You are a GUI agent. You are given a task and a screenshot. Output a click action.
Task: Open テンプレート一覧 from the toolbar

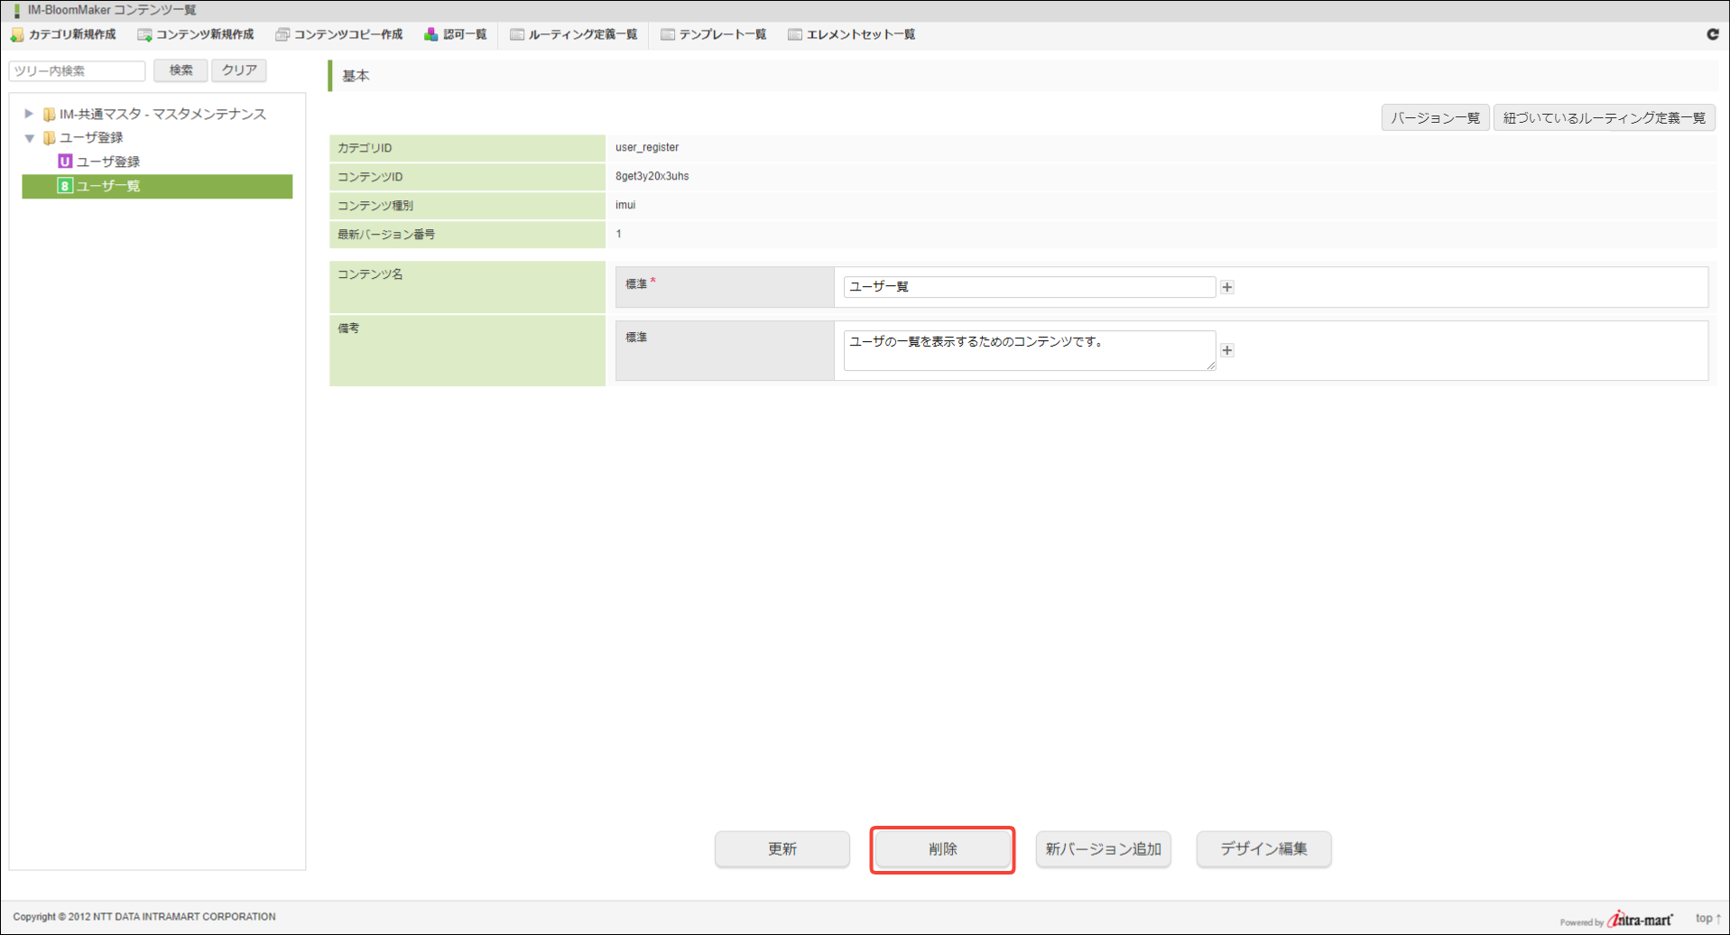click(714, 35)
